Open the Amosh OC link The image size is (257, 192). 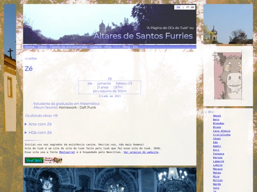pyautogui.click(x=217, y=116)
